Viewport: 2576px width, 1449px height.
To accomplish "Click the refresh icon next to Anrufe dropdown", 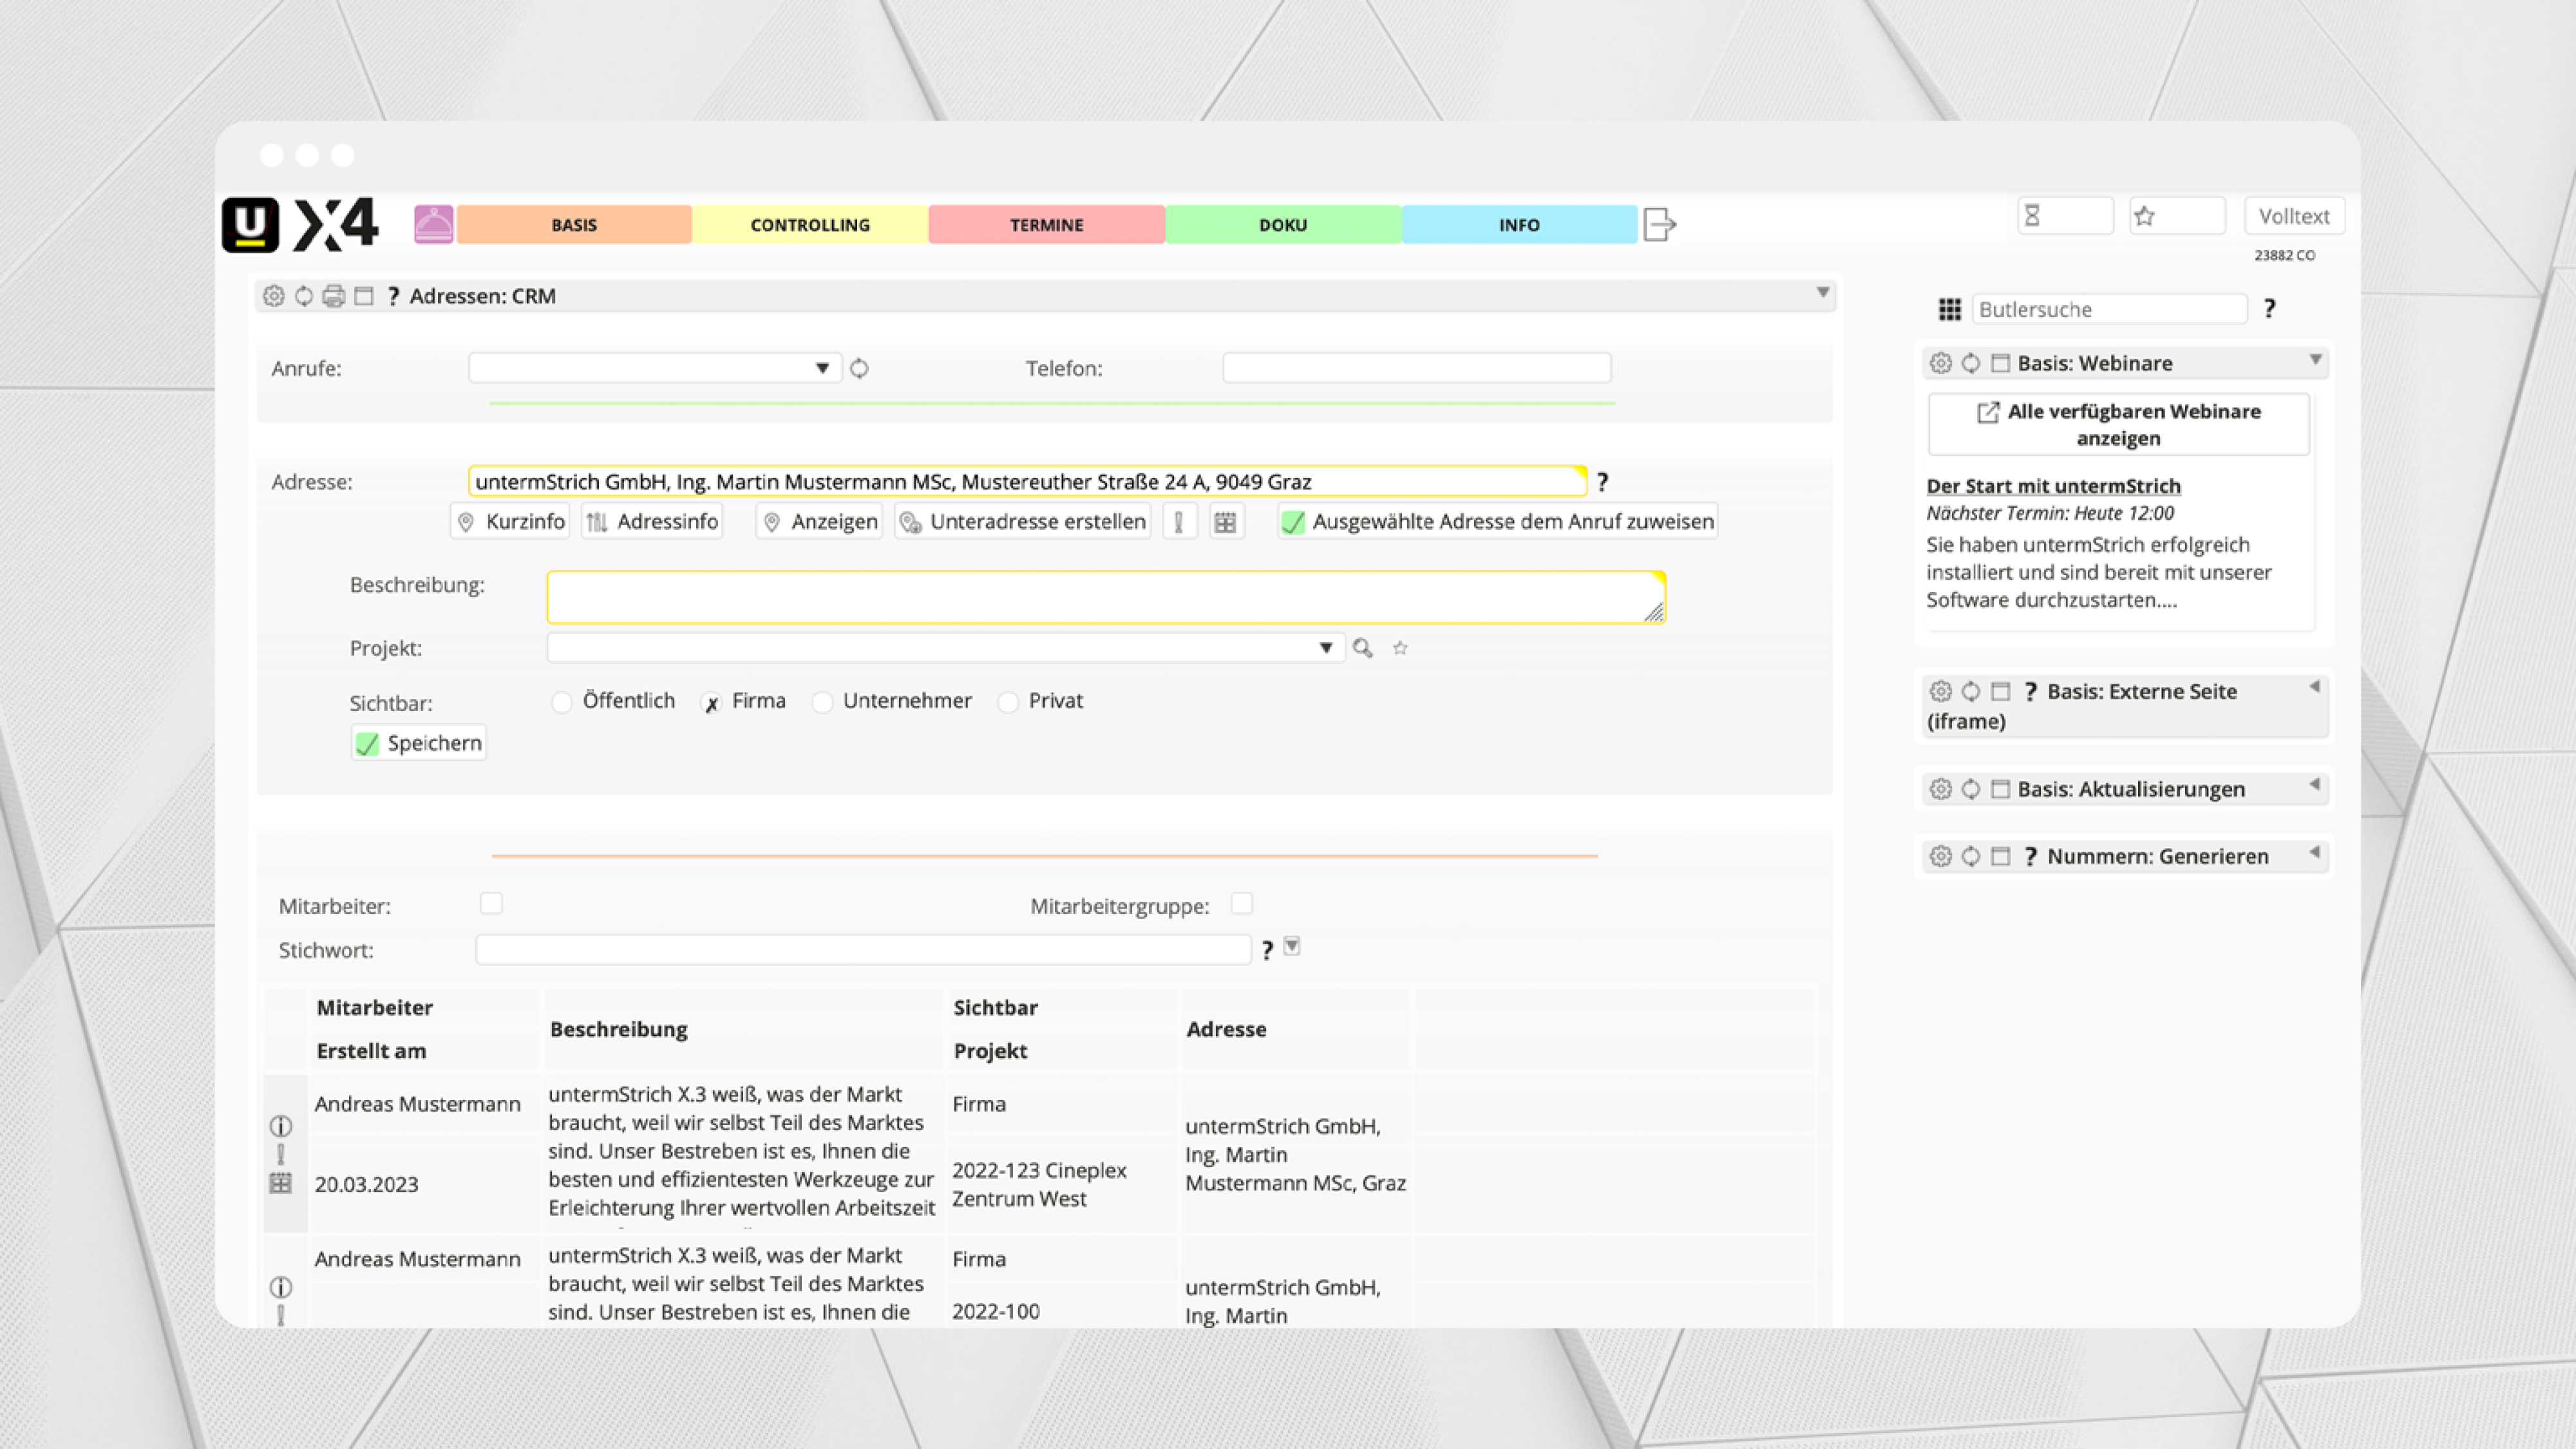I will tap(859, 368).
